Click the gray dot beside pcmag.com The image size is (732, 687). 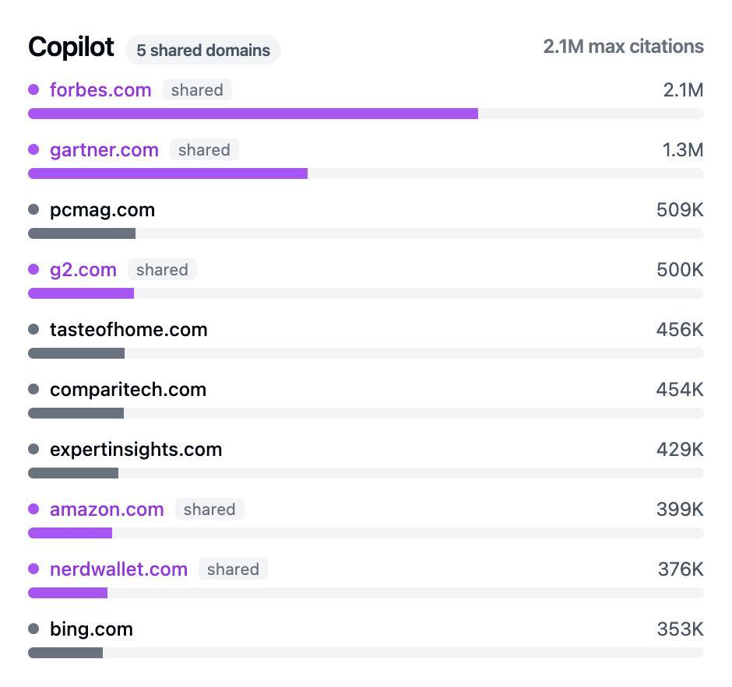click(33, 209)
